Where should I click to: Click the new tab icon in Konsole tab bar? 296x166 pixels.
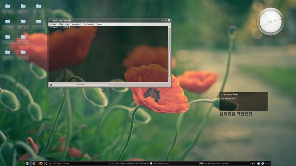(x=51, y=85)
